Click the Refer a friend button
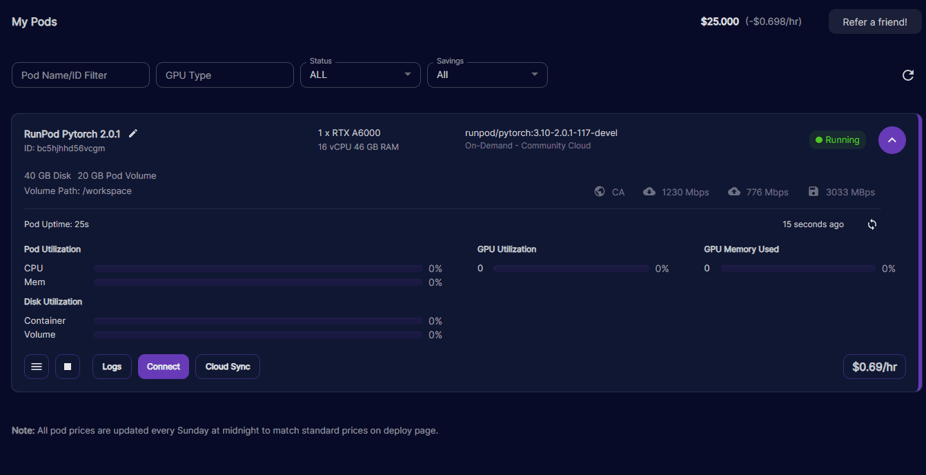 [874, 21]
